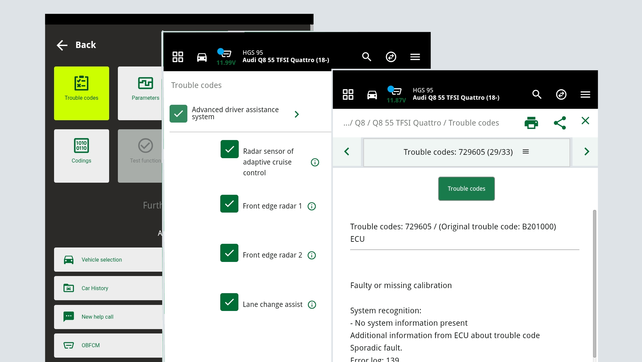
Task: Go to the next trouble code
Action: [x=587, y=152]
